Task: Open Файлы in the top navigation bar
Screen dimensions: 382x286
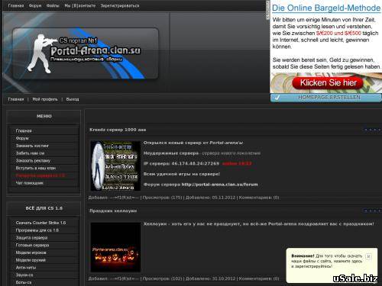Action: [x=53, y=5]
